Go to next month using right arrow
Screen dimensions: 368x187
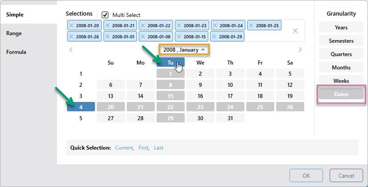(300, 50)
